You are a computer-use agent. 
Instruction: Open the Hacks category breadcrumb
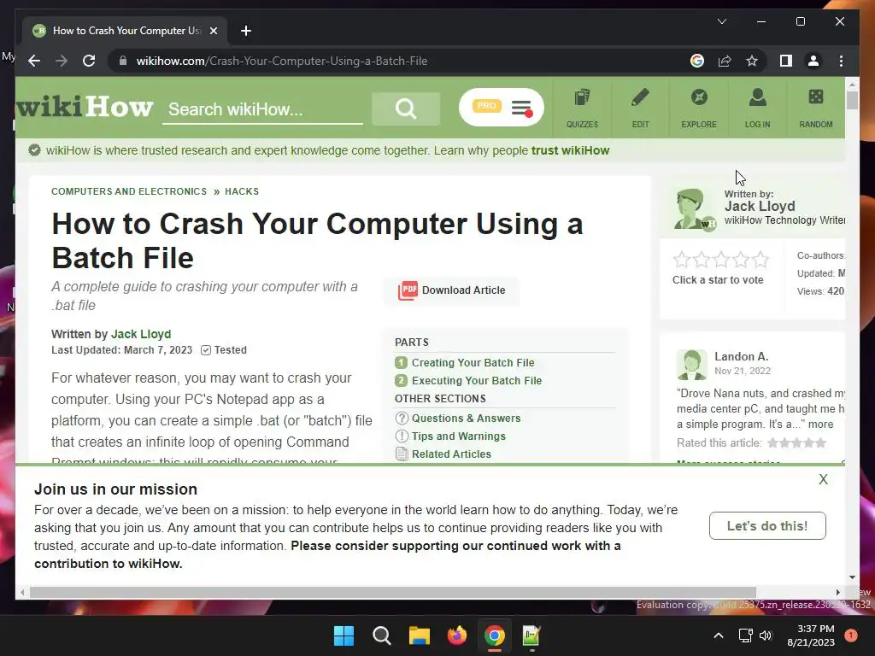(242, 191)
